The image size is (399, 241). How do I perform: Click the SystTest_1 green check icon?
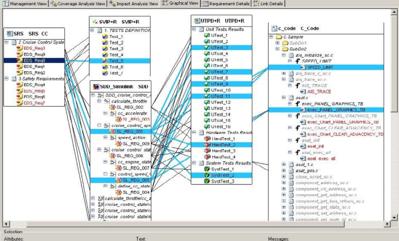207,169
